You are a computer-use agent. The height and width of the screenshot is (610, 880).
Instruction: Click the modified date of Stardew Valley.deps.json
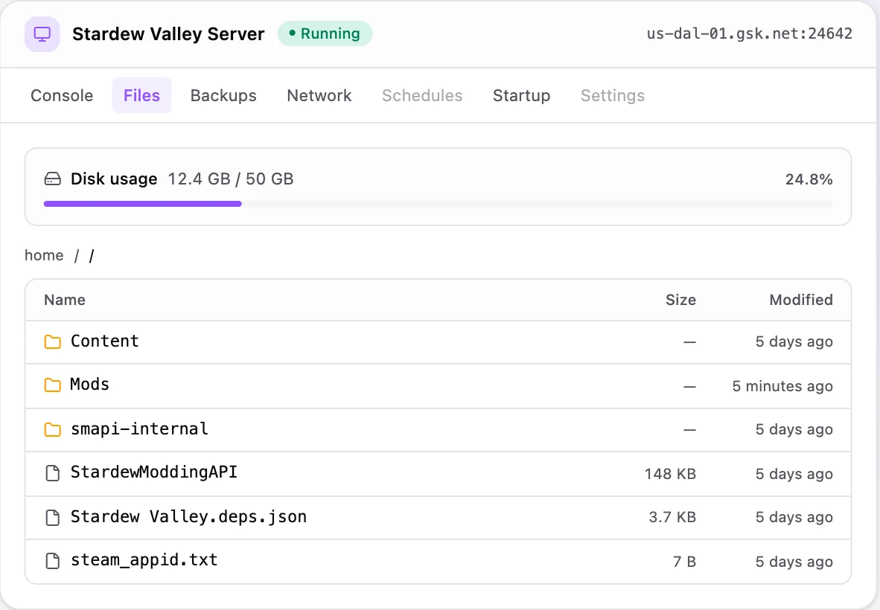794,518
